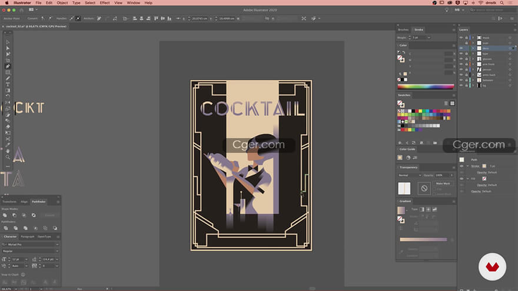Select the Scissors tool
Viewport: 518px width, 291px height.
pos(8,139)
